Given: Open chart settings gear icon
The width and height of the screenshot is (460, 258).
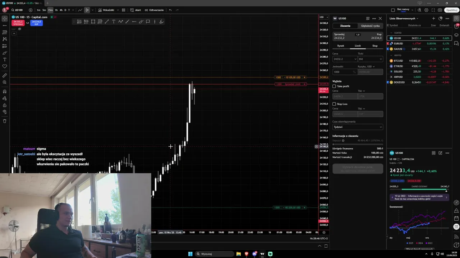Looking at the screenshot, I should pyautogui.click(x=427, y=10).
